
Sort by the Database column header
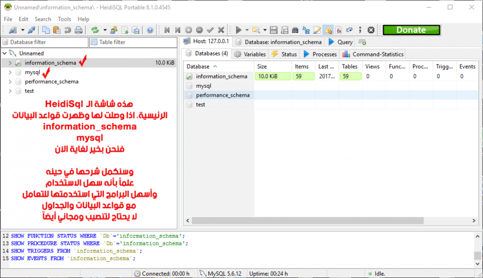(219, 66)
